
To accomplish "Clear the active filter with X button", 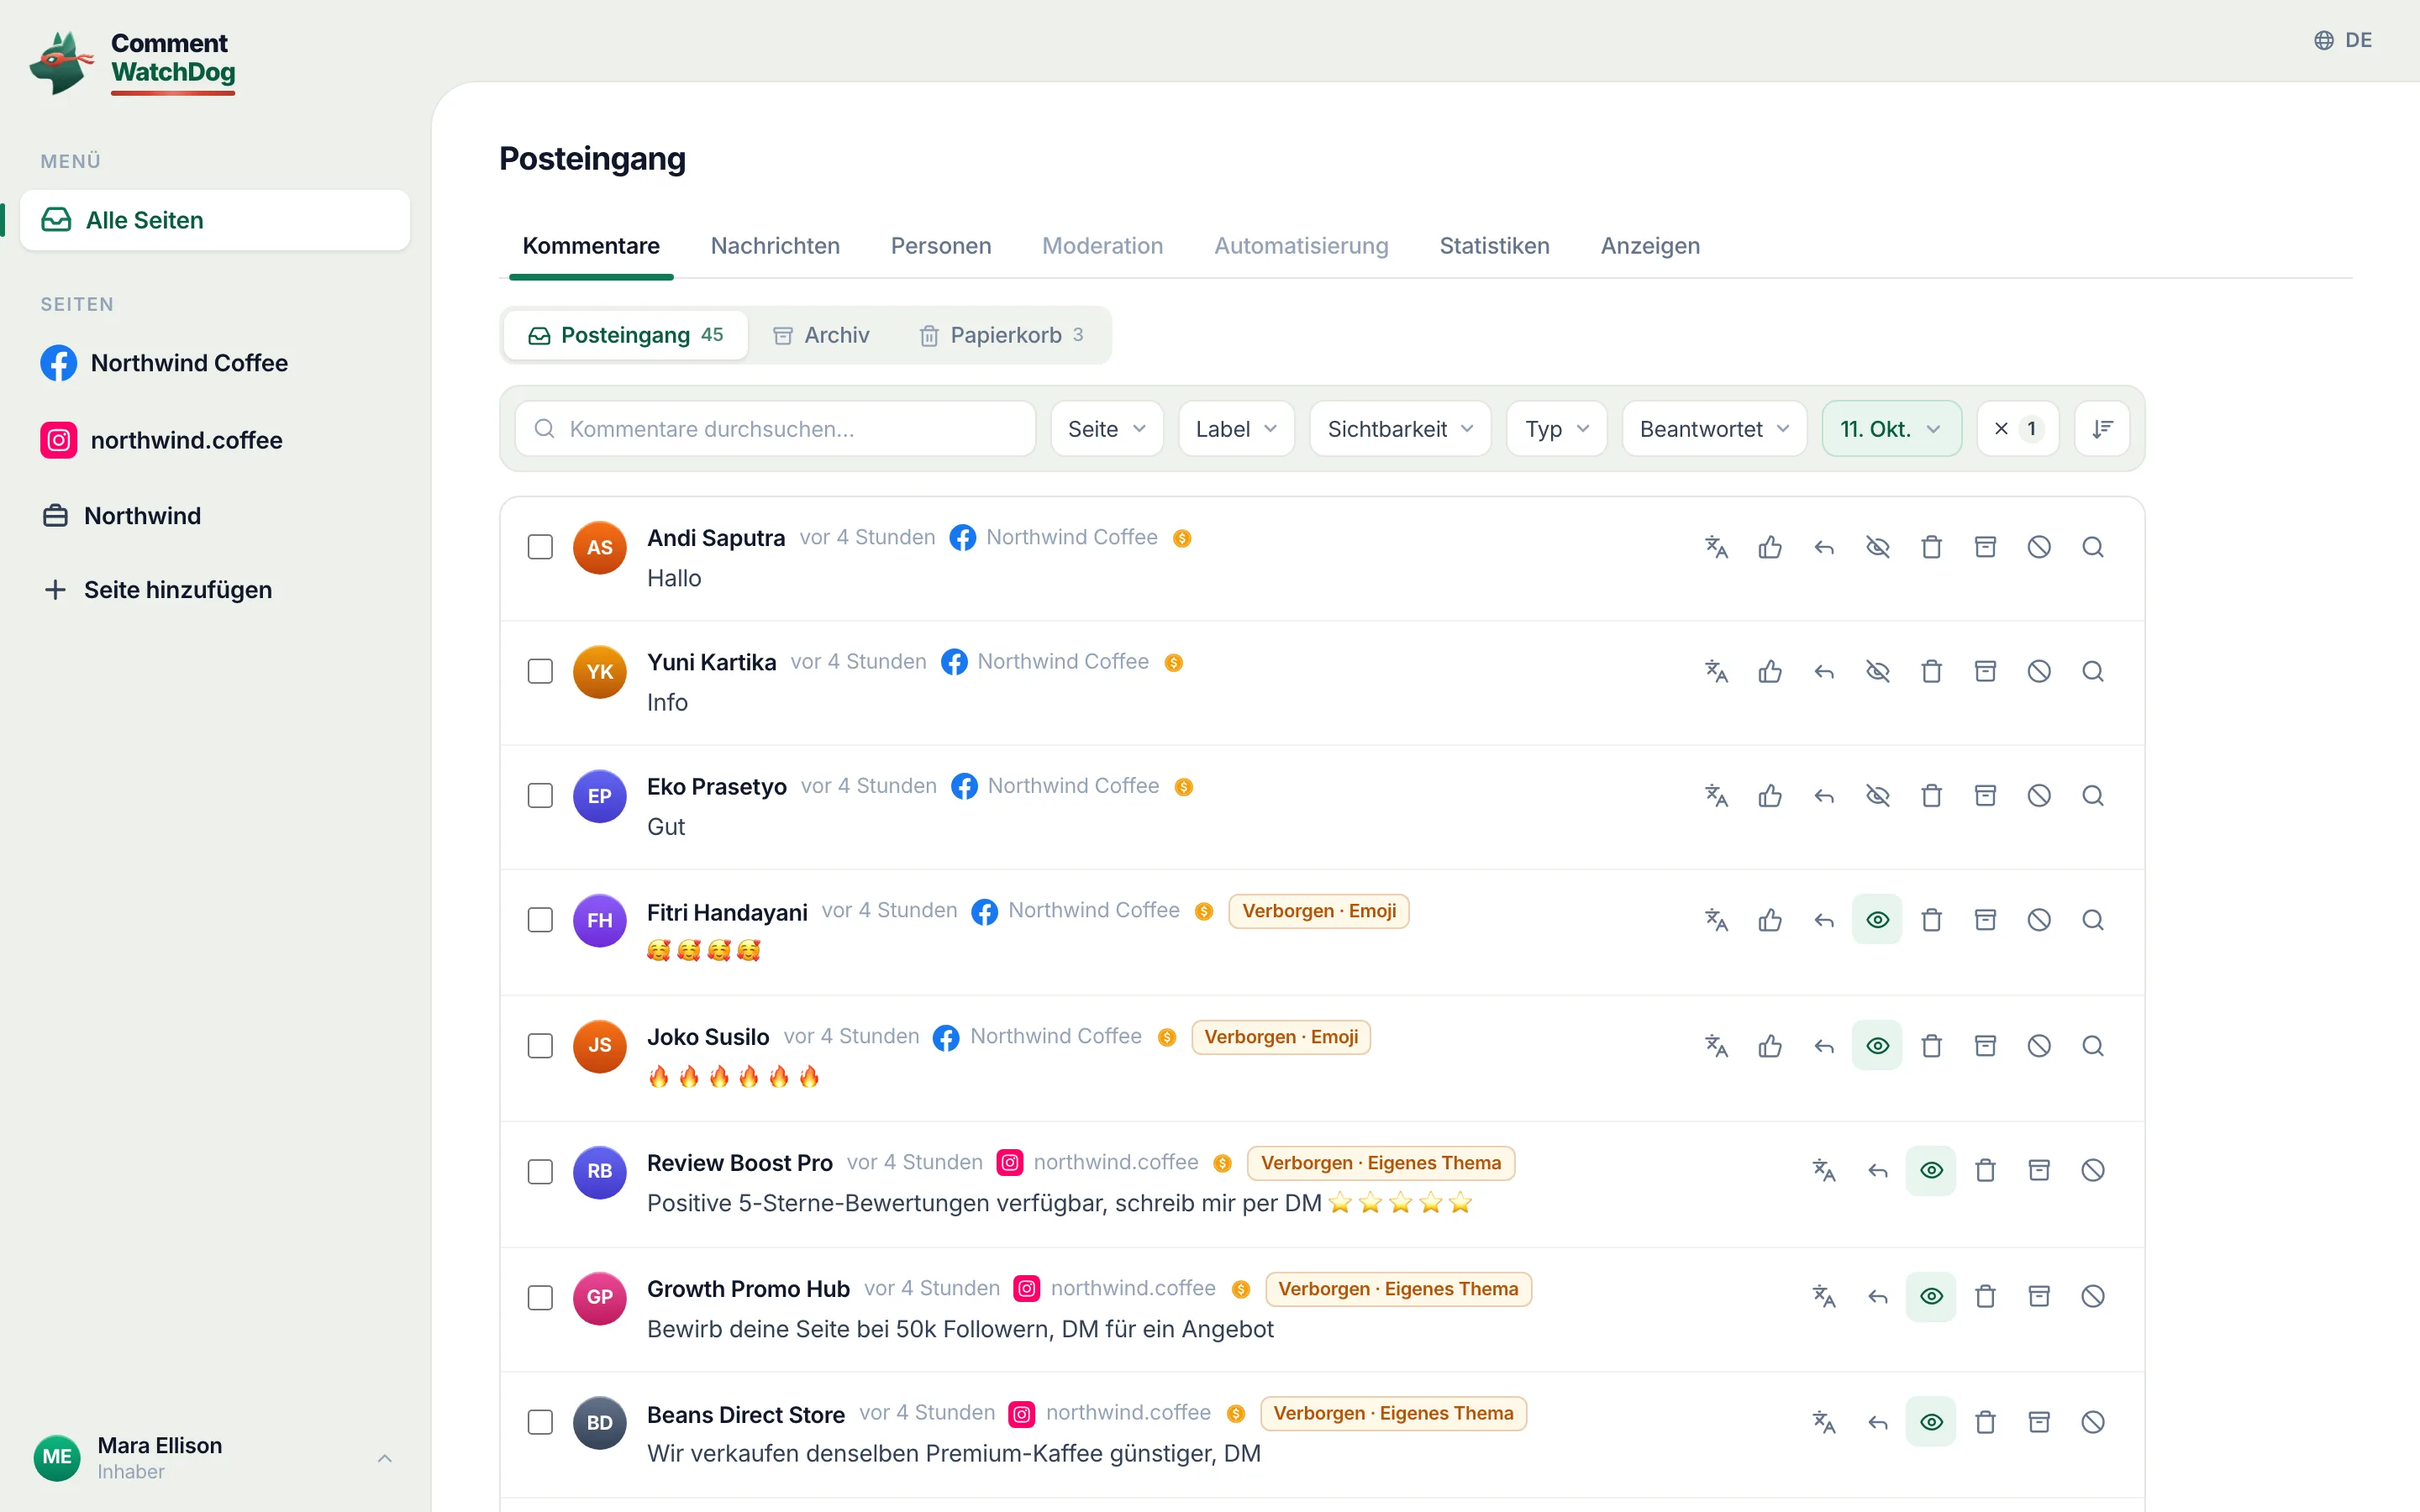I will pos(2017,429).
